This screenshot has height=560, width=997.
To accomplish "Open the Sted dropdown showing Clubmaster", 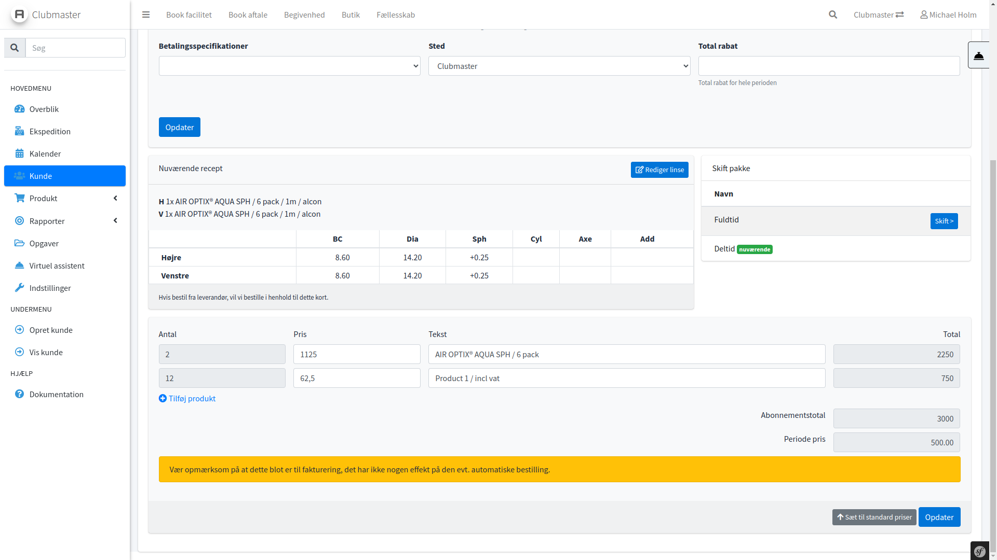I will coord(559,66).
